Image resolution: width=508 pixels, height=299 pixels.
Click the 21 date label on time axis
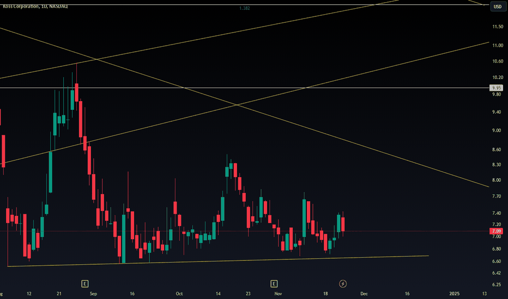point(59,294)
